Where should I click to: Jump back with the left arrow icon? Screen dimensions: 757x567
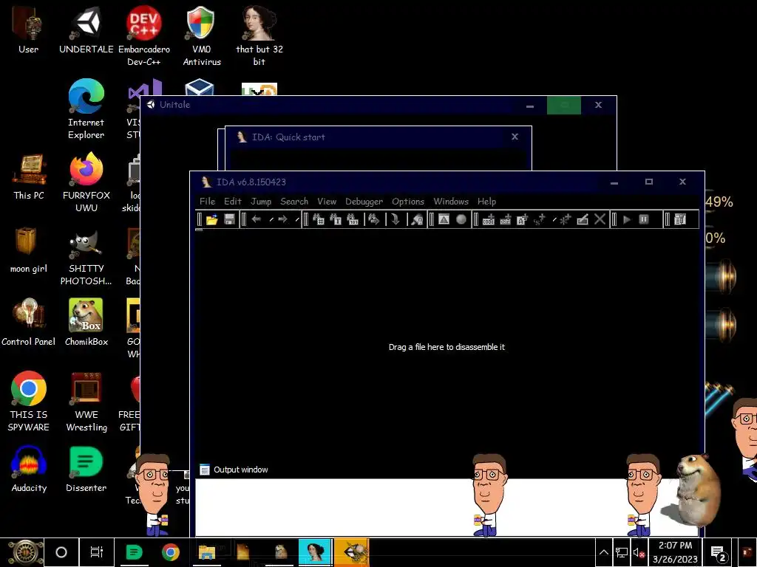tap(257, 220)
